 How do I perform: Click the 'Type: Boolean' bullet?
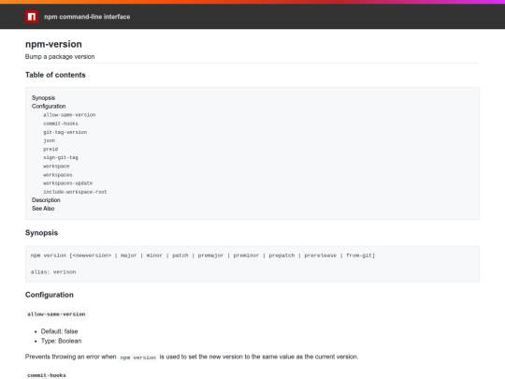coord(61,341)
